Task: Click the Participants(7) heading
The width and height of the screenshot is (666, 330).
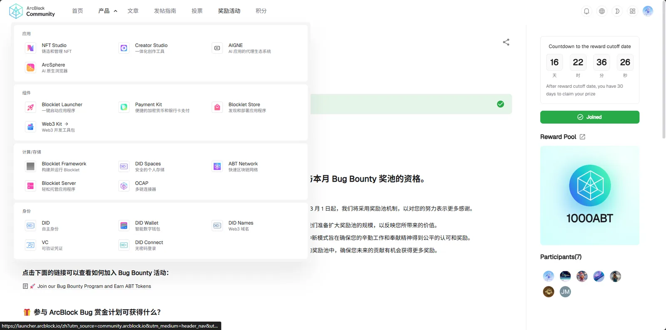Action: pyautogui.click(x=561, y=257)
